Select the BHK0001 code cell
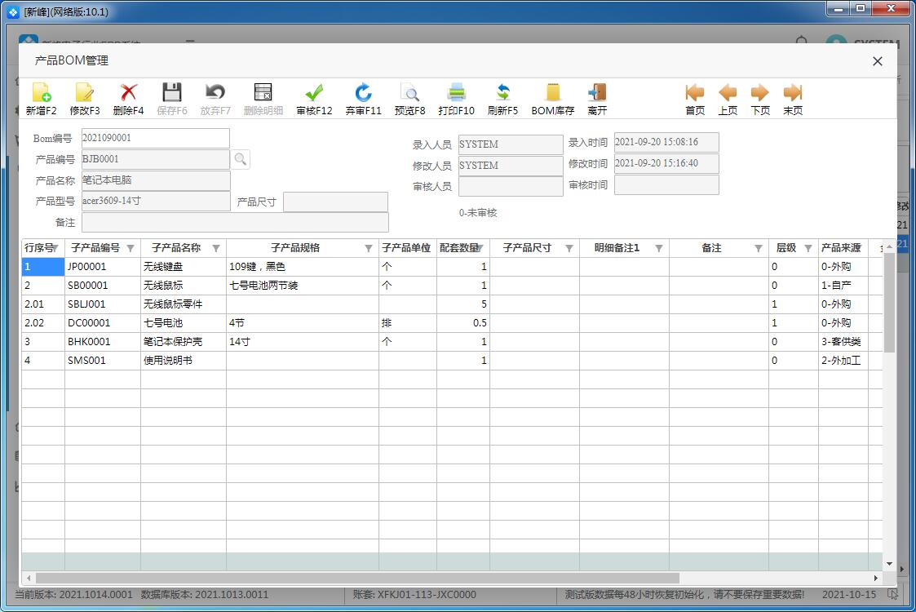 pos(102,341)
